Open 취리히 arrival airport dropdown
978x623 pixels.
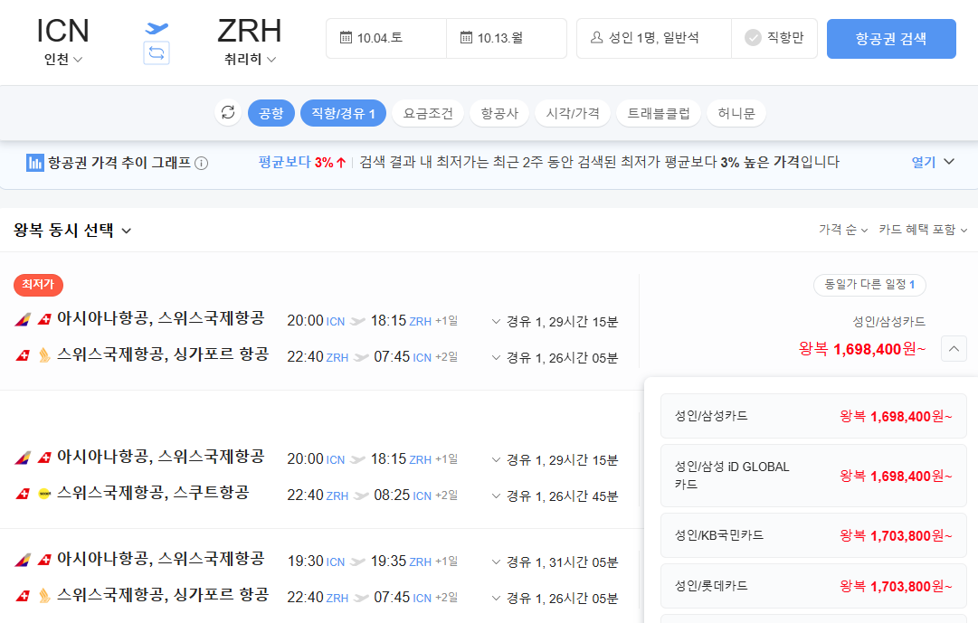tap(250, 60)
